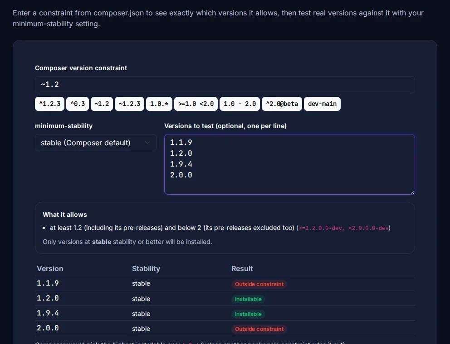Click the 'Version' column header
450x344 pixels.
(x=50, y=269)
